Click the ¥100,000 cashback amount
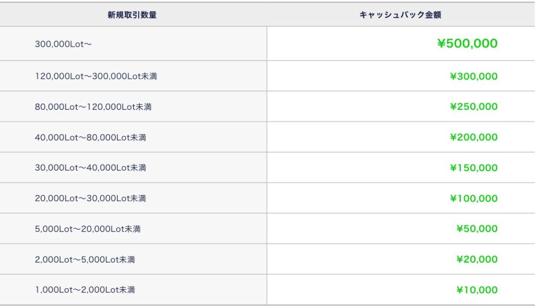Viewport: 537px width, 306px height. click(474, 198)
